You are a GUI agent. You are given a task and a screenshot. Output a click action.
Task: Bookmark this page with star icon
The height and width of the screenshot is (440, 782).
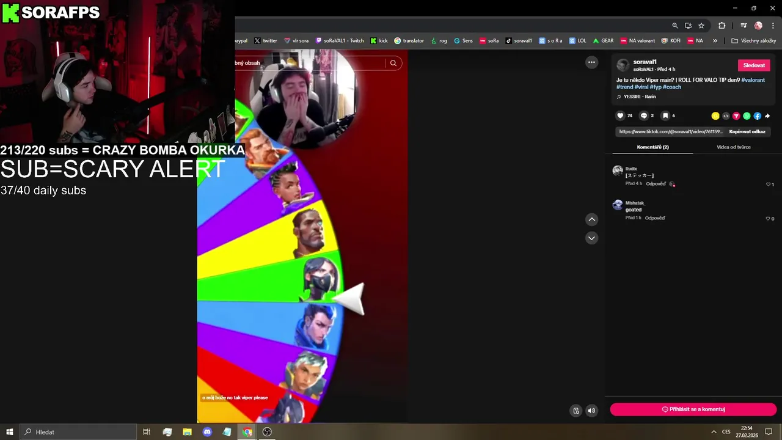point(701,26)
